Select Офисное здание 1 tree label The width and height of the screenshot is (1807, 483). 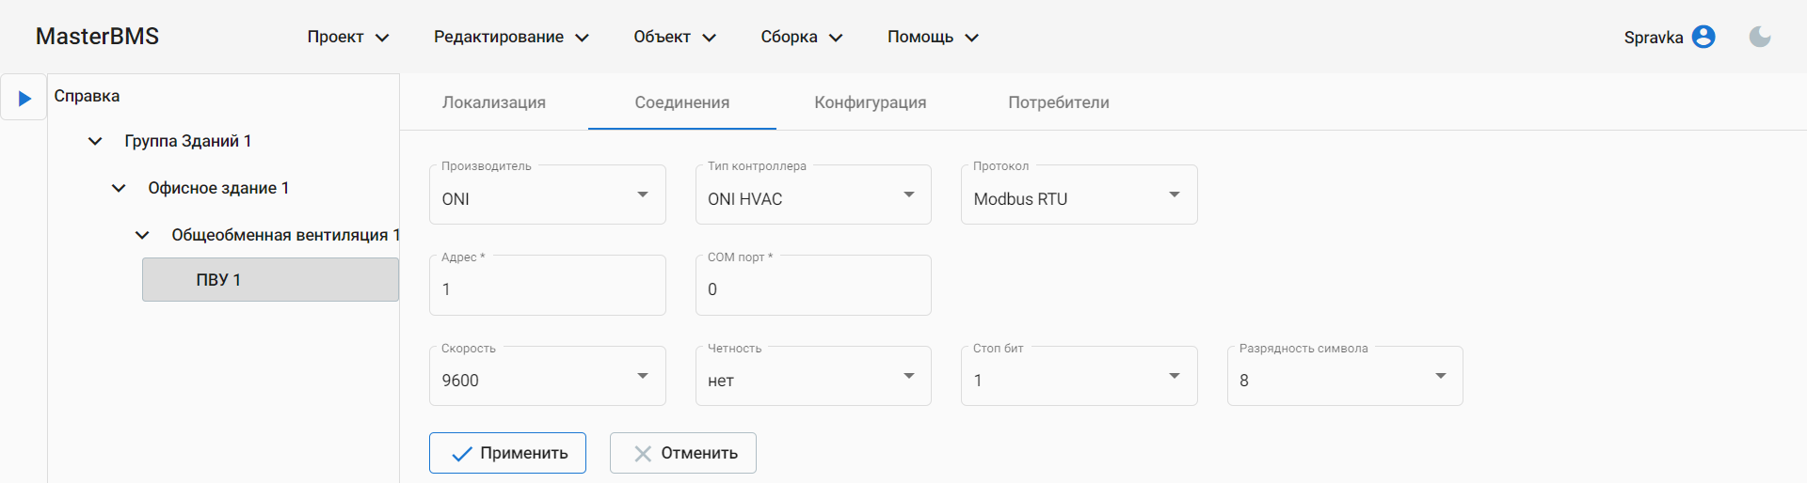coord(218,188)
